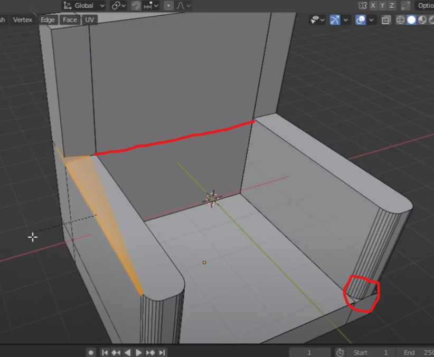Switch to solid viewport shading
The image size is (434, 357).
411,20
